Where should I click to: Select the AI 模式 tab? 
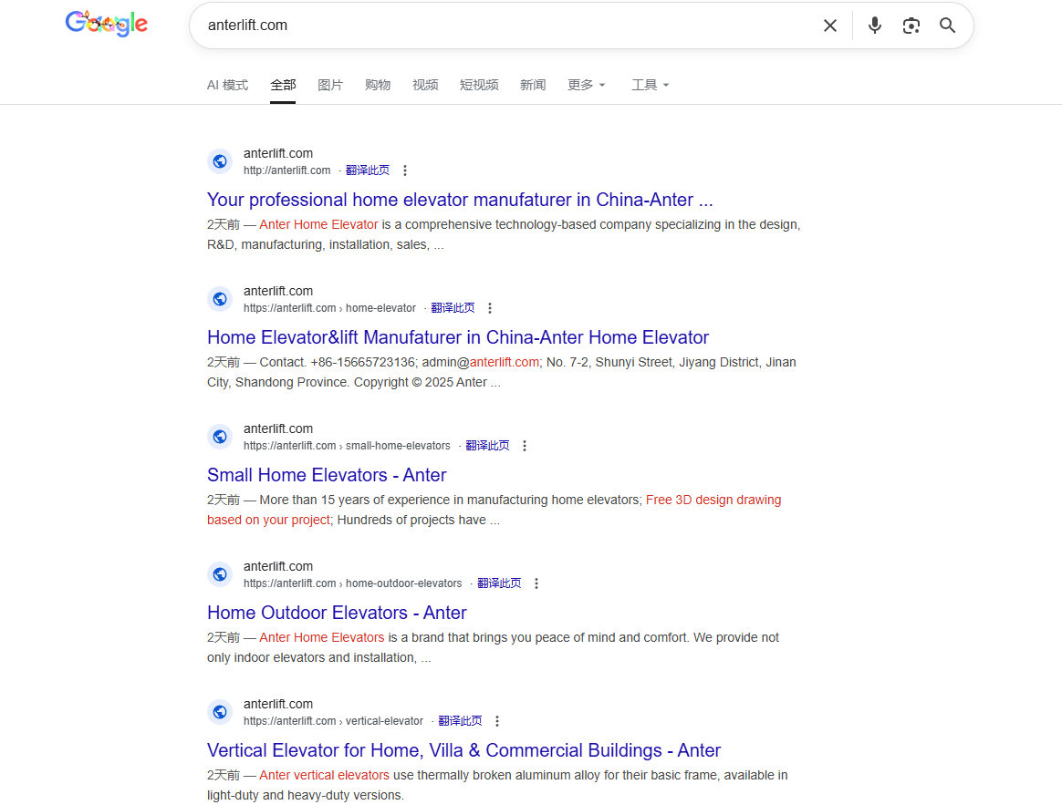227,85
